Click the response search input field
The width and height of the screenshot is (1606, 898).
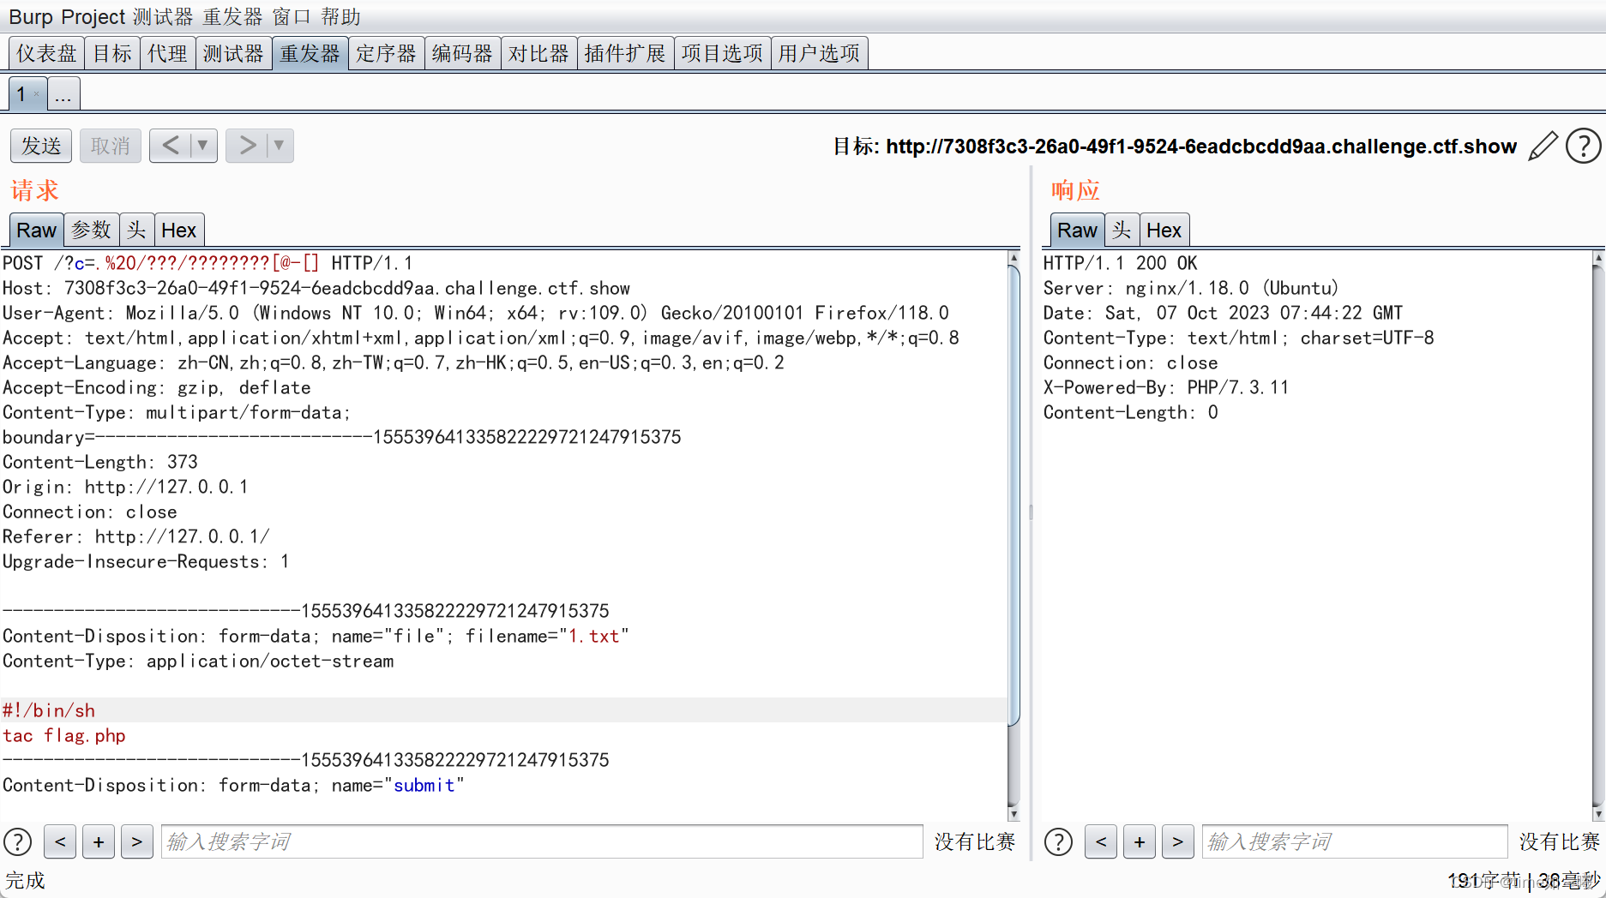pos(1355,841)
